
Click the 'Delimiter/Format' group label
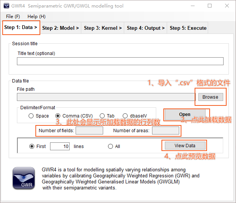[x=38, y=108]
